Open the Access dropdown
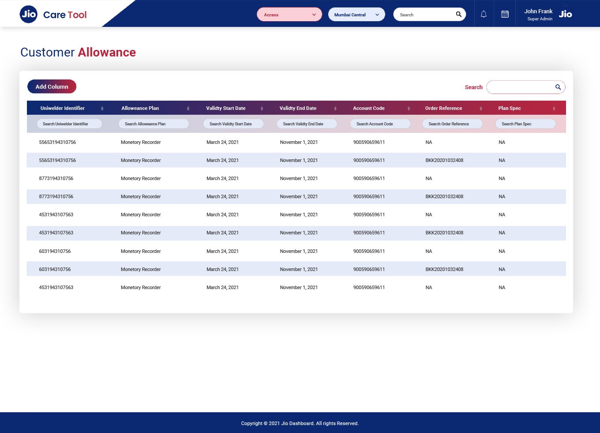The width and height of the screenshot is (600, 433). point(289,15)
